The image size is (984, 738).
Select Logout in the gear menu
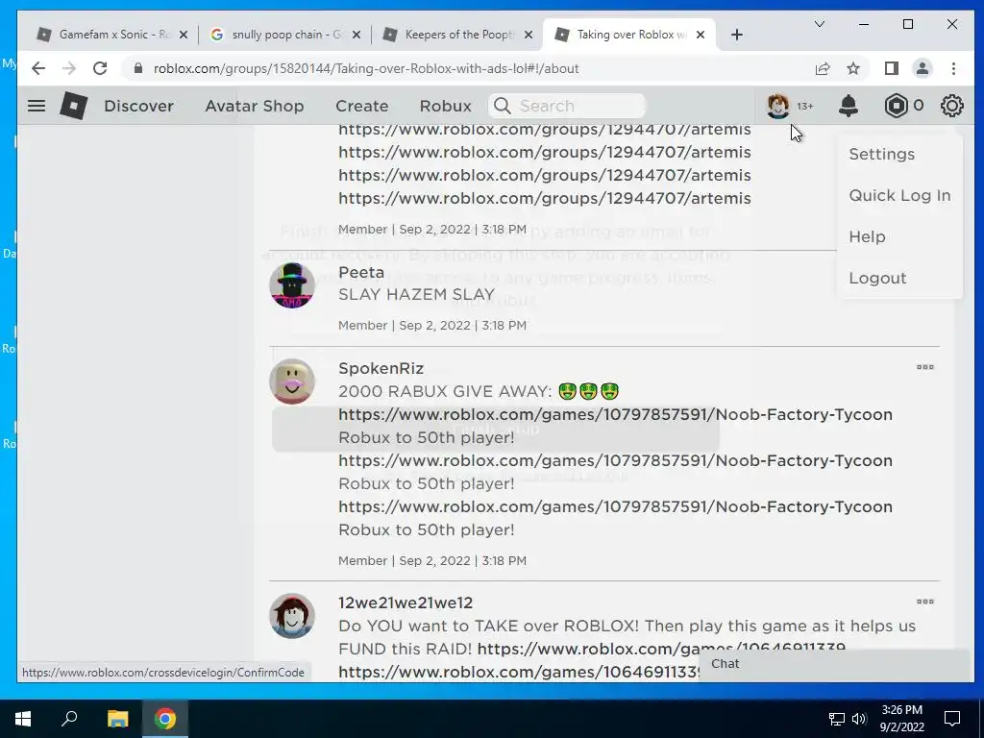[877, 278]
